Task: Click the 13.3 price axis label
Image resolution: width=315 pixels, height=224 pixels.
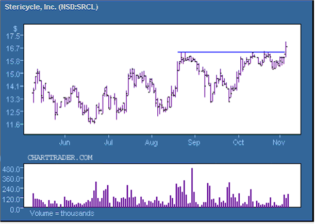Action: click(13, 99)
